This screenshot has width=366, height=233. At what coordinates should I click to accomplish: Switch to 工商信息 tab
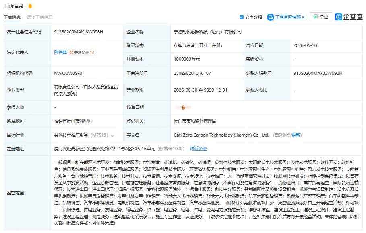pos(12,17)
